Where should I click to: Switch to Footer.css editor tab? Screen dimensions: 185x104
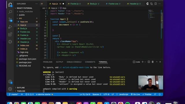113,4
